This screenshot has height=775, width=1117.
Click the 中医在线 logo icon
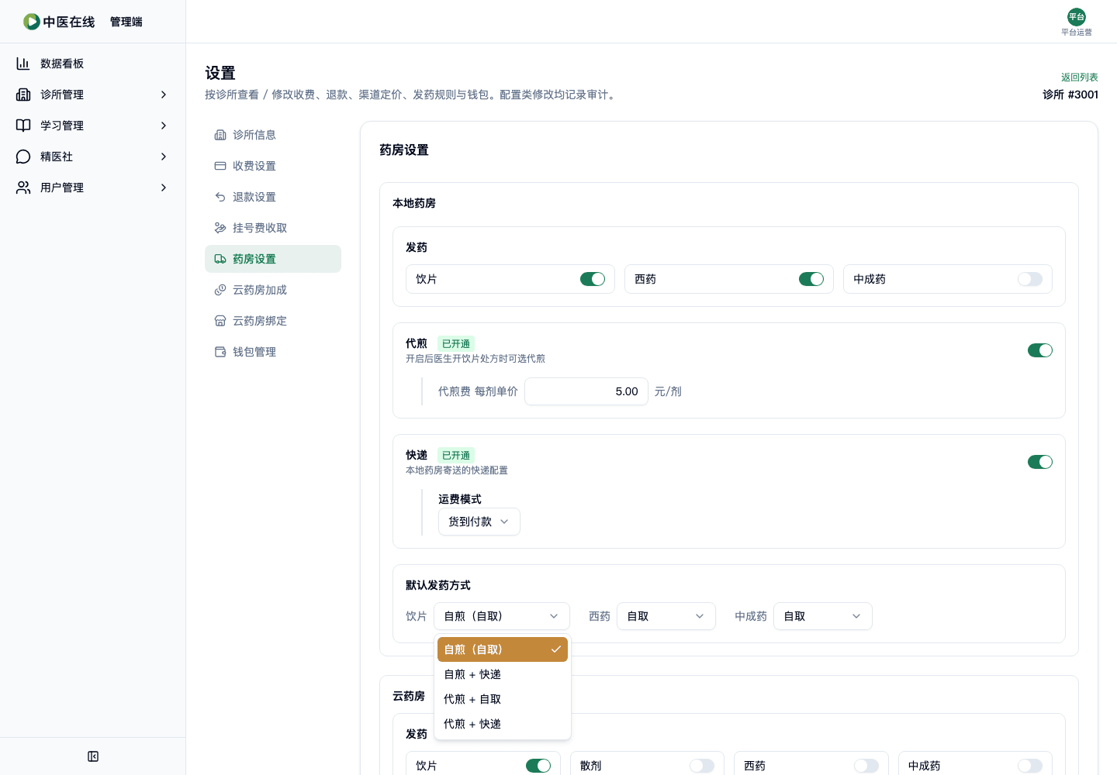point(32,22)
